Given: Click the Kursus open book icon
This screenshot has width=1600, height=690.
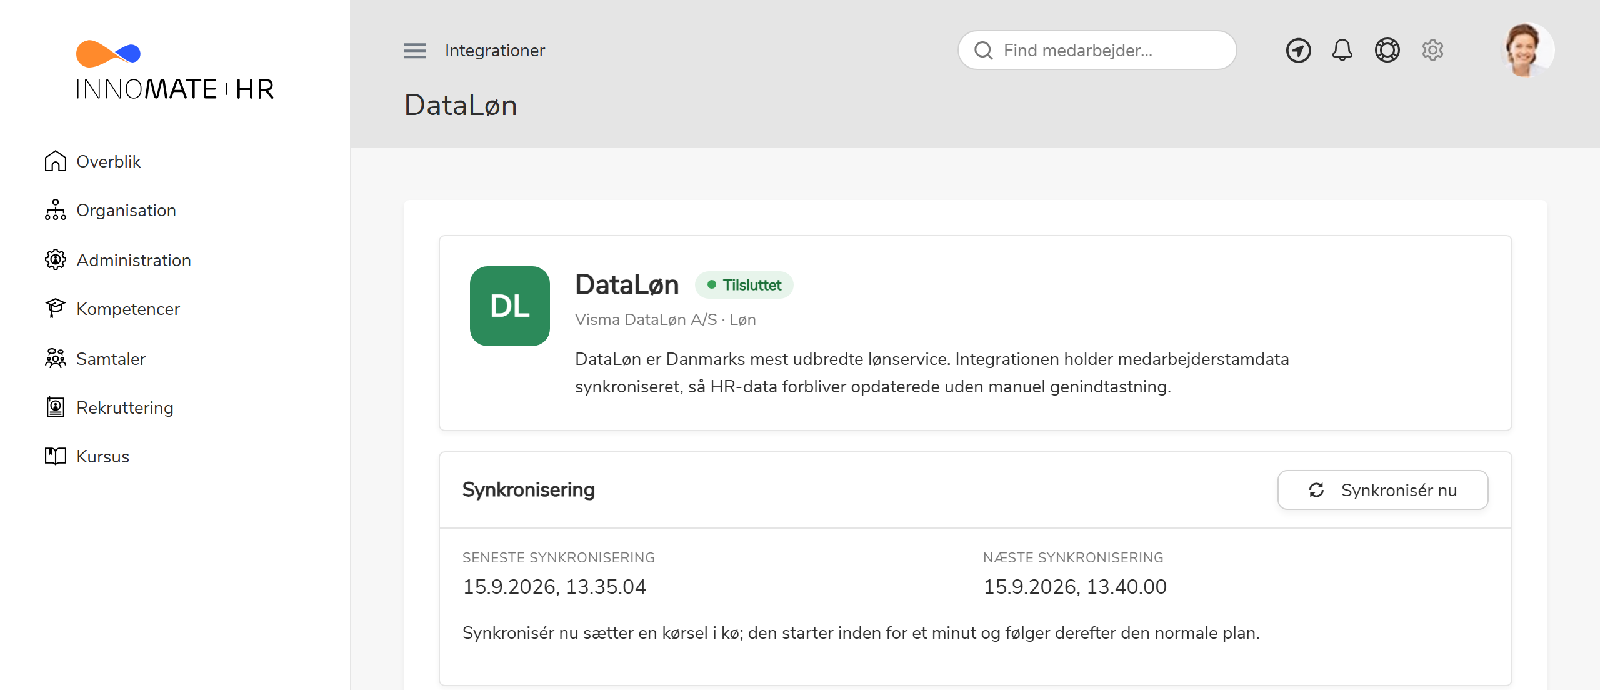Looking at the screenshot, I should [x=56, y=456].
